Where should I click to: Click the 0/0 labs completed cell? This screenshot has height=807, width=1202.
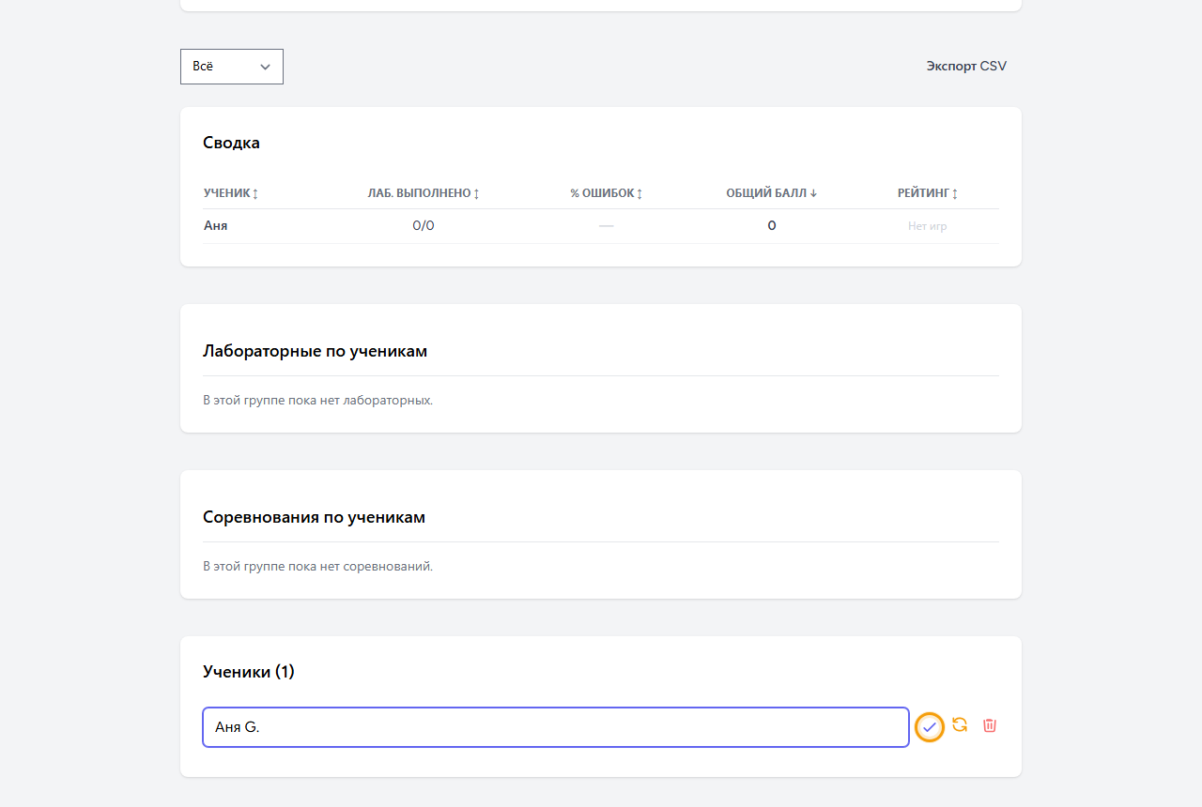(424, 226)
